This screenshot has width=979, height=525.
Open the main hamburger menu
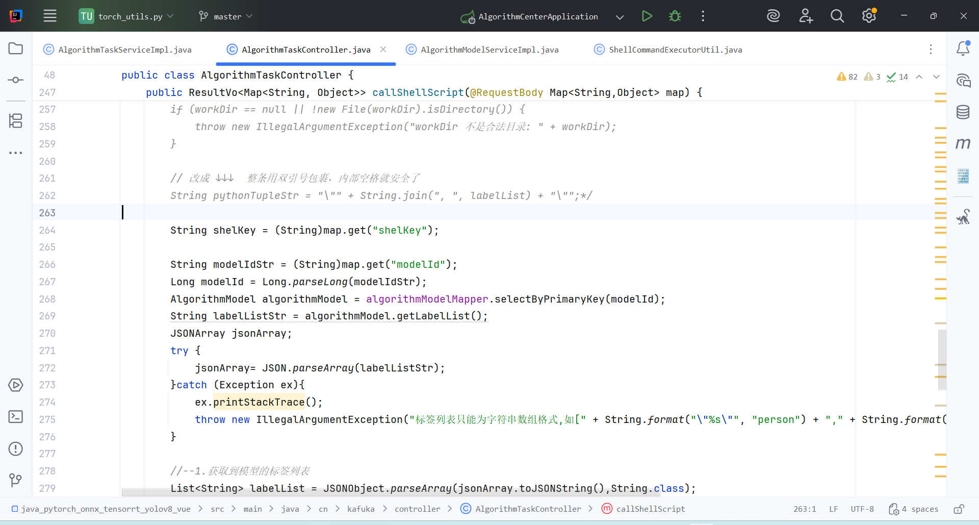[50, 16]
